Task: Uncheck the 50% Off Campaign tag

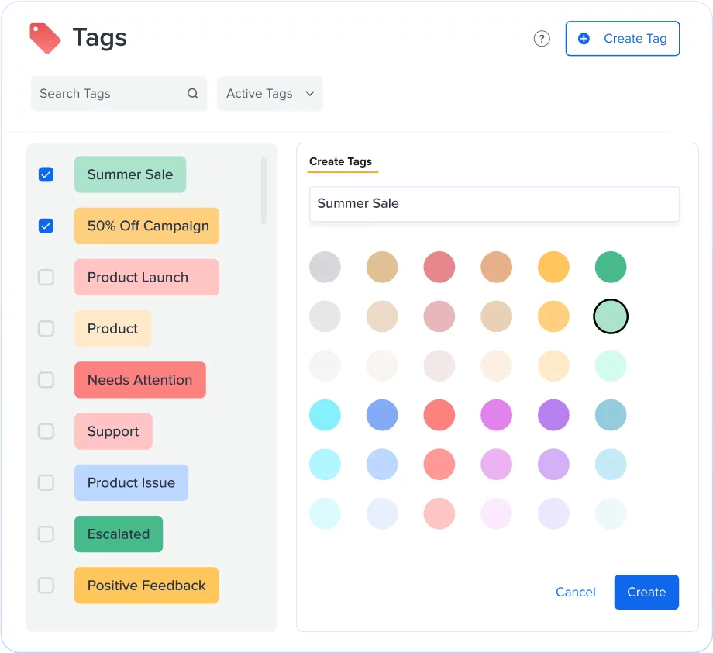Action: 46,226
